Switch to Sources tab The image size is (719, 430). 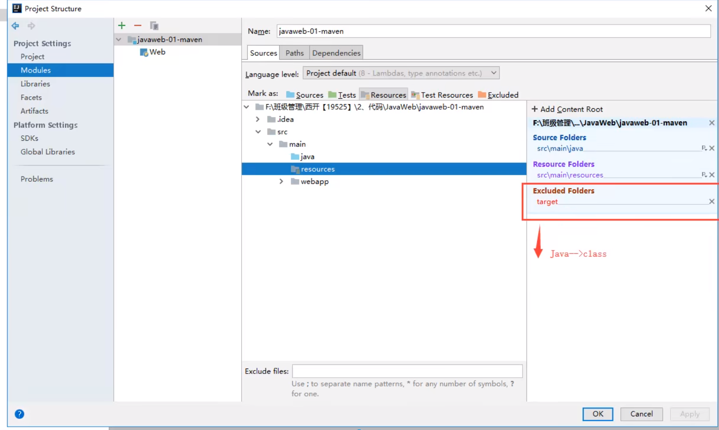coord(263,53)
